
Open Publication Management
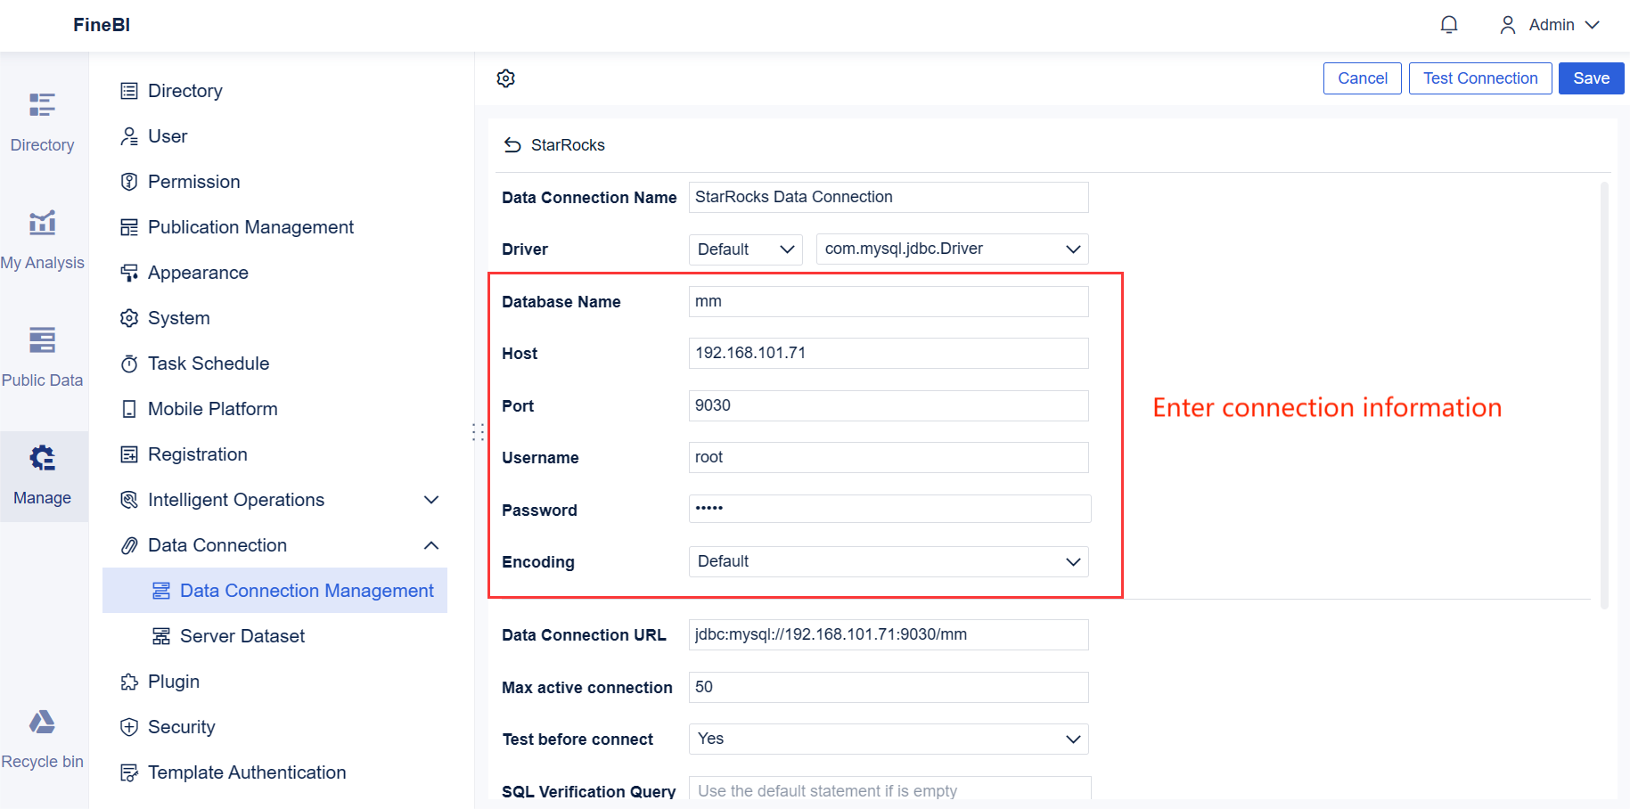[251, 226]
